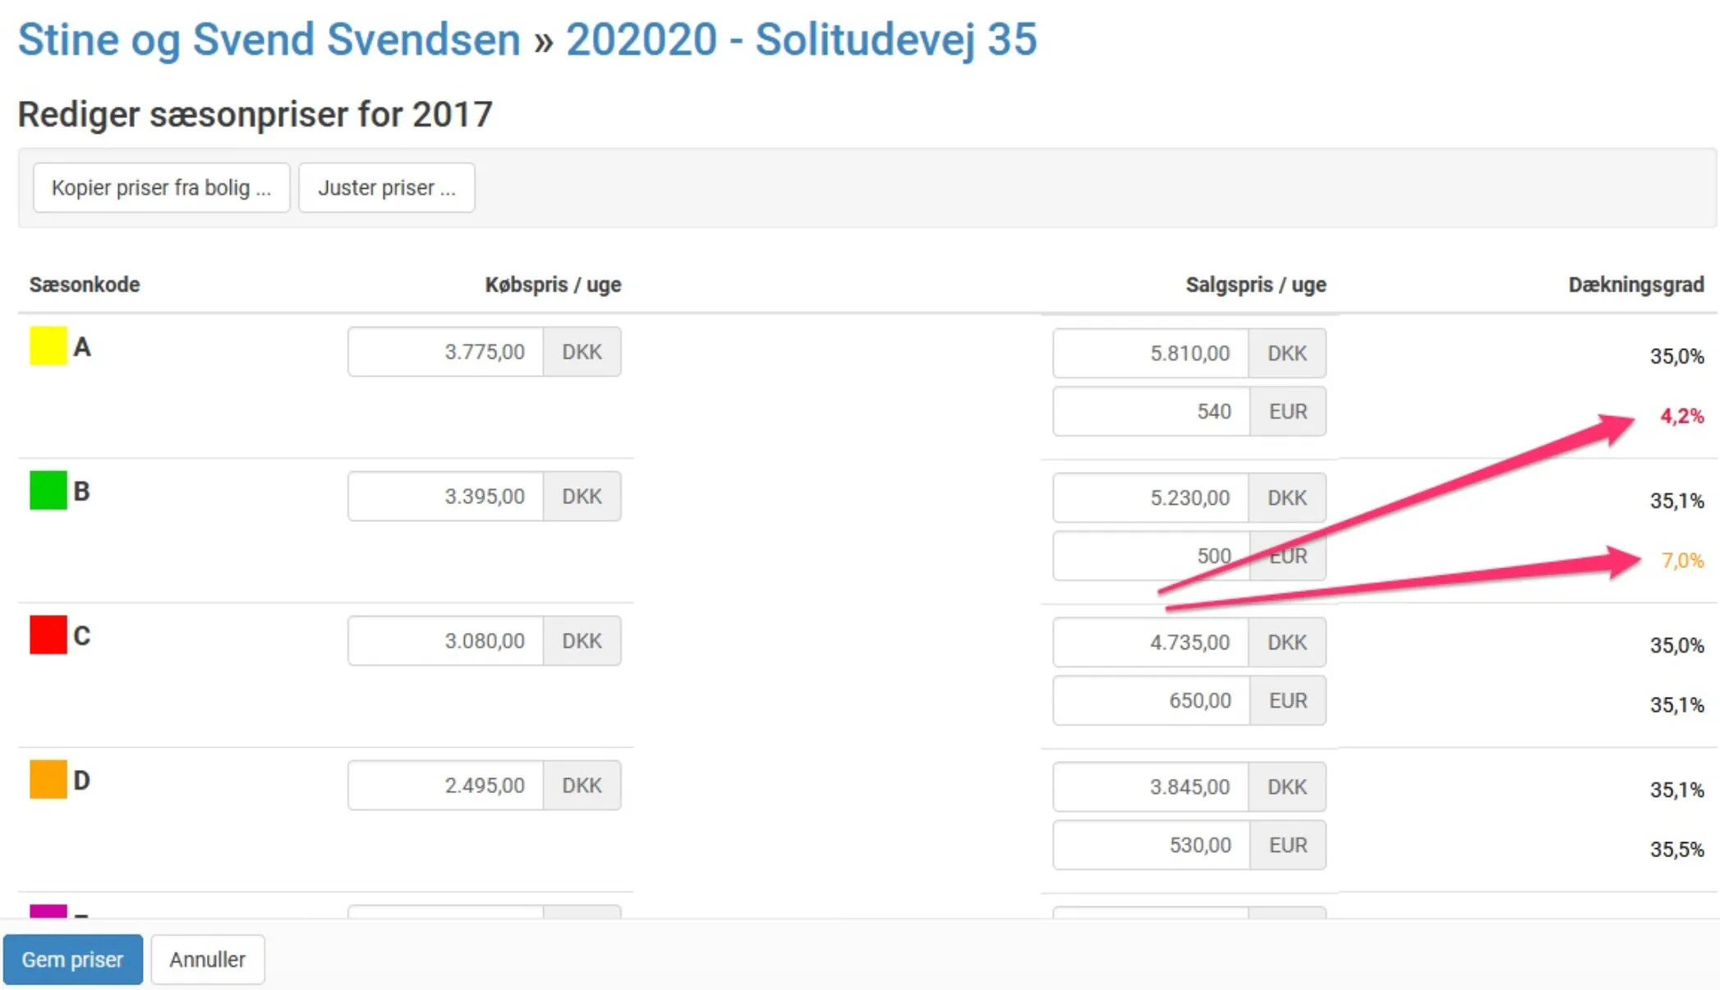Click the green season B color swatch
The width and height of the screenshot is (1720, 990).
click(x=48, y=490)
